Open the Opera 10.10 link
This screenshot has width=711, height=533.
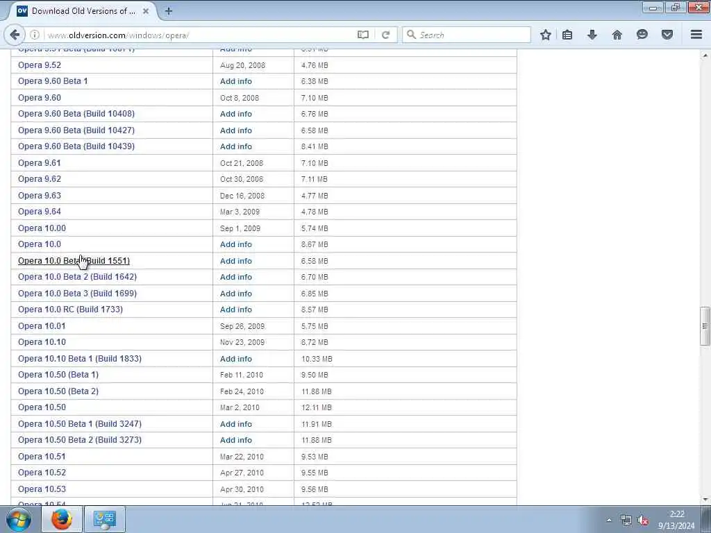coord(42,342)
